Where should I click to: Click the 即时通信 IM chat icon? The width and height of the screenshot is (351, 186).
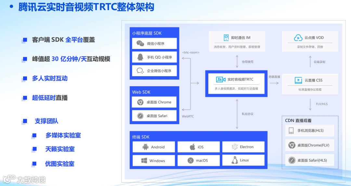226,38
